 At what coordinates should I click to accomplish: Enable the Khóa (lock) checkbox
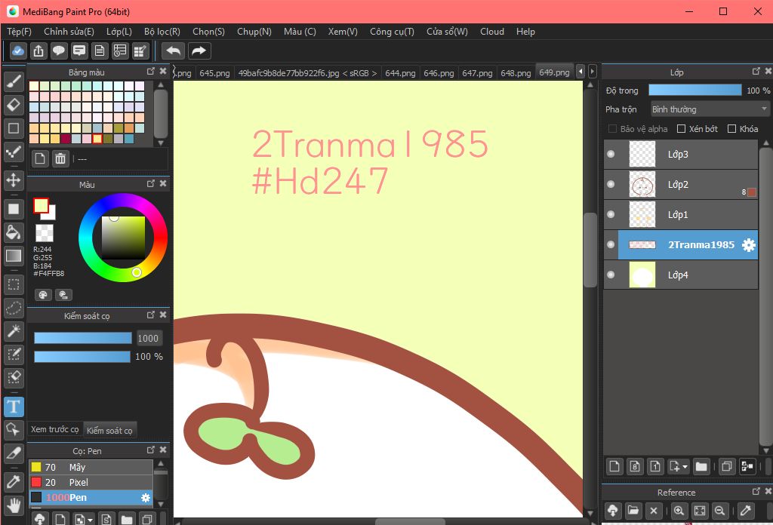pyautogui.click(x=731, y=128)
